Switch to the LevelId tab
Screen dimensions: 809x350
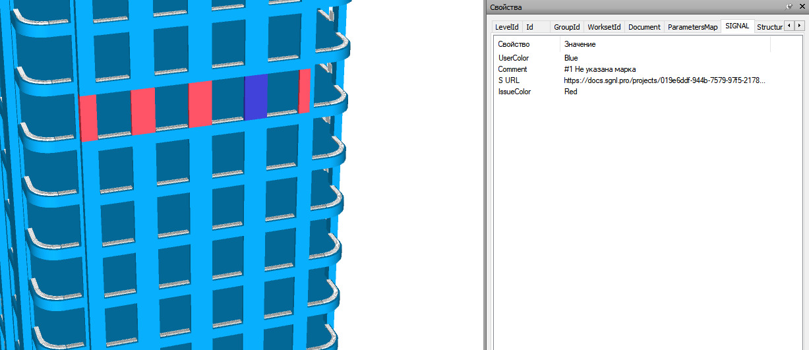[507, 27]
